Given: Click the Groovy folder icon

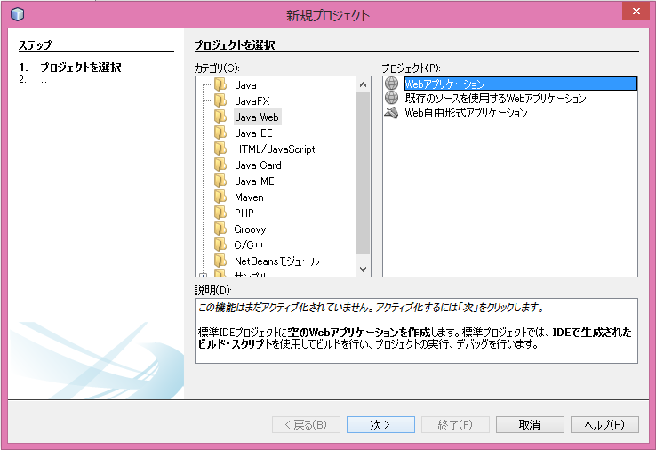Looking at the screenshot, I should (x=220, y=229).
